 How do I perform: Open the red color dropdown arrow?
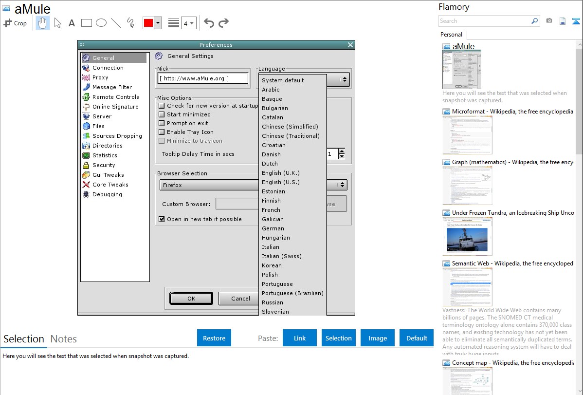point(158,23)
